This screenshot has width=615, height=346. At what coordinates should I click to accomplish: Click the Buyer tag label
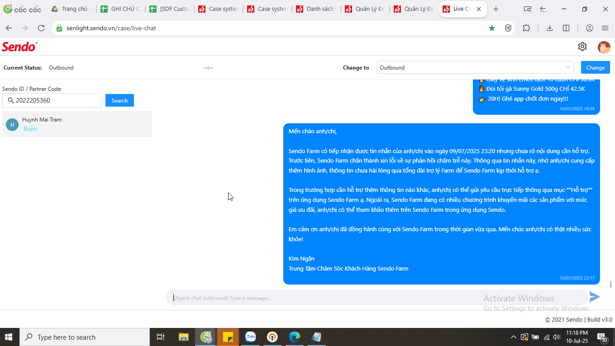coord(31,129)
